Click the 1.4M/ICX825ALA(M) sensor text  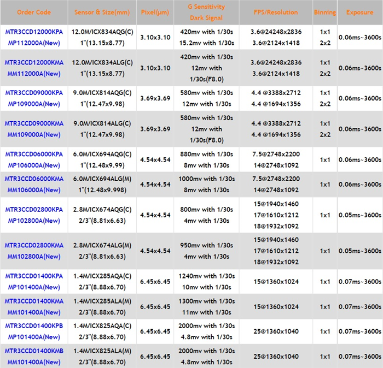[102, 351]
